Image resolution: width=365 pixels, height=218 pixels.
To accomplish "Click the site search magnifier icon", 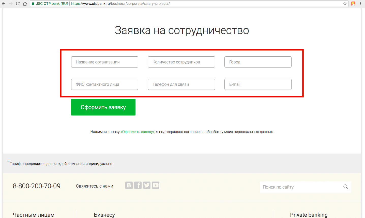I will point(346,187).
